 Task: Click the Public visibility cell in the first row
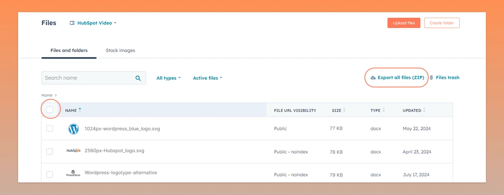(280, 129)
